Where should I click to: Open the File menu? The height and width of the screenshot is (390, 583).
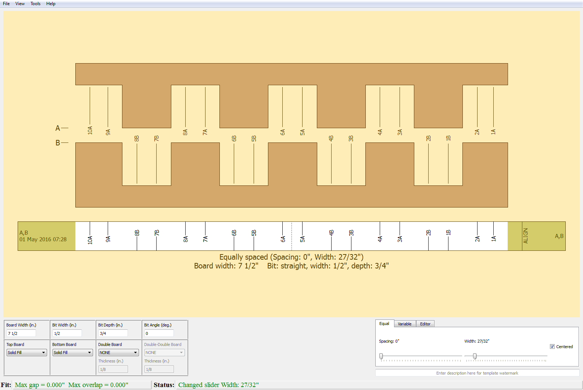6,4
